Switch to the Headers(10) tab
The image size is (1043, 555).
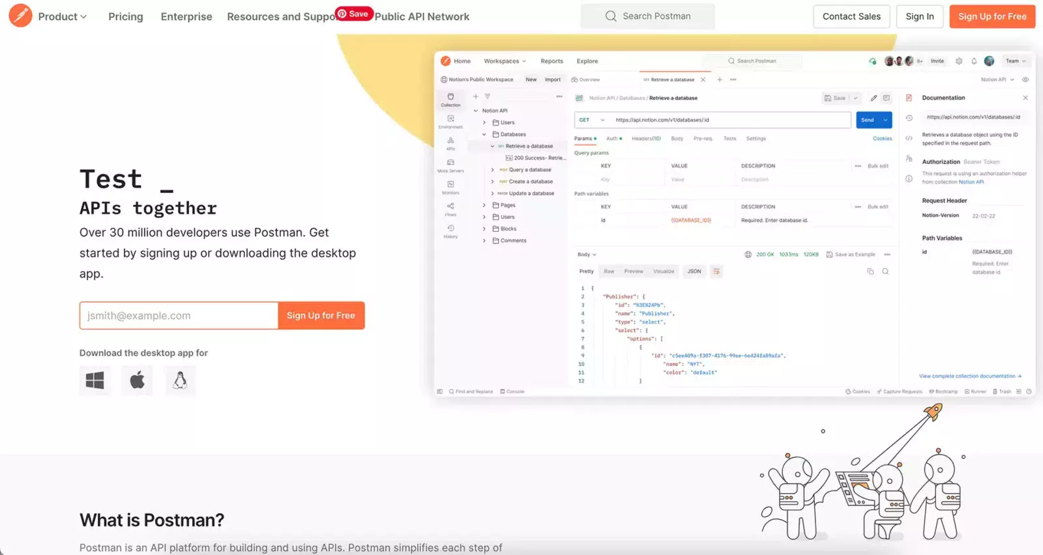pos(646,139)
